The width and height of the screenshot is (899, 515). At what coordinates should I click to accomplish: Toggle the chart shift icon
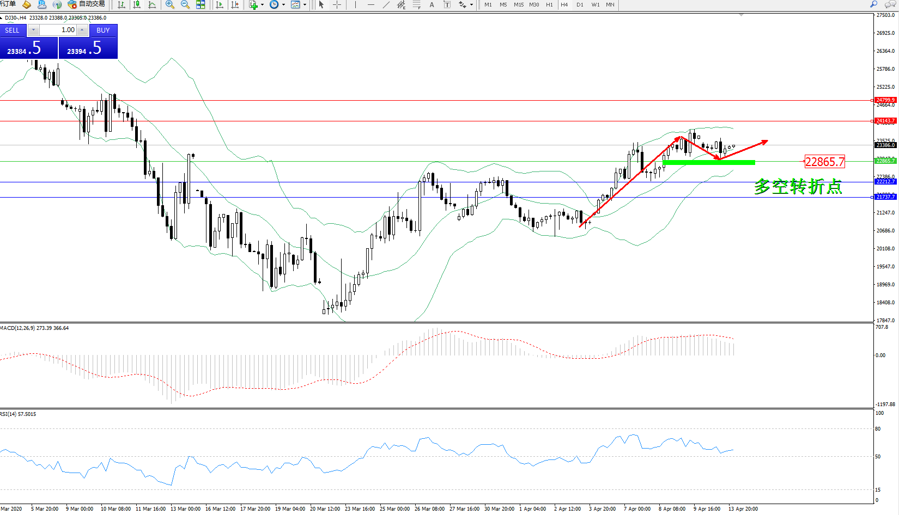[x=235, y=5]
